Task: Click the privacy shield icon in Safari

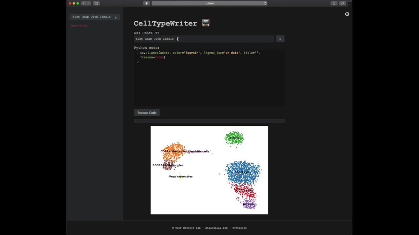Action: coord(147,3)
